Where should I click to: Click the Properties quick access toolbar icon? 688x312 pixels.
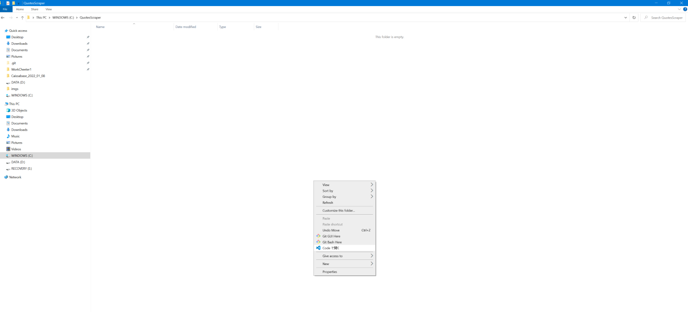coord(8,3)
